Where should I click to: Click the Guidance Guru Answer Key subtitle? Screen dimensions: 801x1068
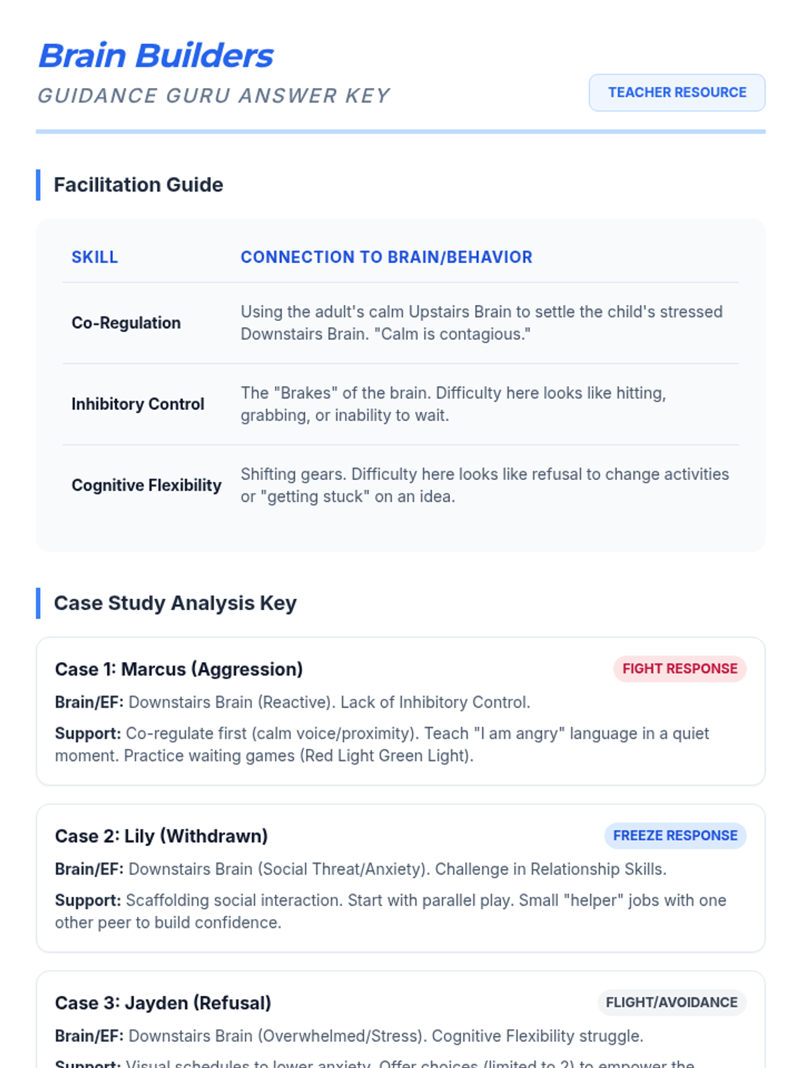click(x=214, y=96)
